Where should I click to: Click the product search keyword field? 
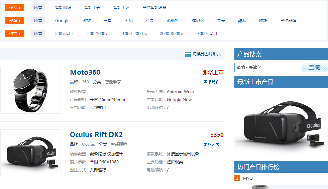(x=266, y=67)
